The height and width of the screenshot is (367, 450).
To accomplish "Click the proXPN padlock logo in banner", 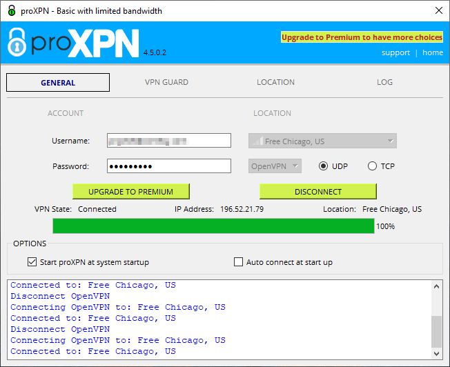I will pyautogui.click(x=17, y=42).
